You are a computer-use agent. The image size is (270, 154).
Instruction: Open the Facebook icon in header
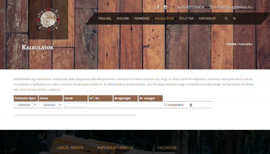(x=158, y=7)
